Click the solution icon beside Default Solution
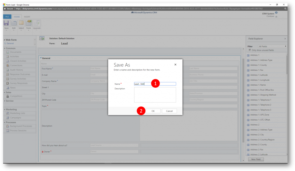295x171 pixels. click(42, 38)
